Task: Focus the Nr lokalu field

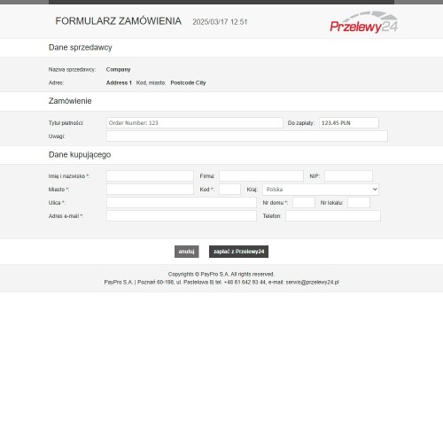Action: [x=359, y=203]
